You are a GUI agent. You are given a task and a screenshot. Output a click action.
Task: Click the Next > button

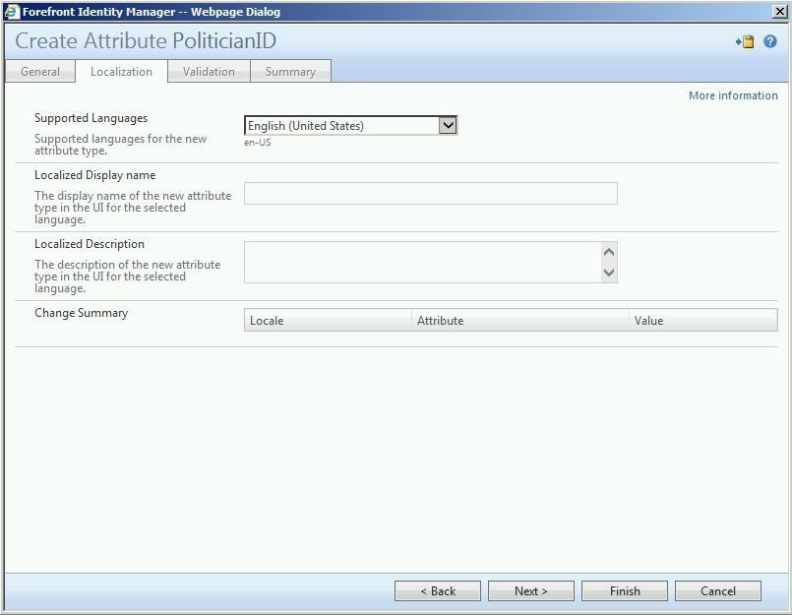coord(531,590)
